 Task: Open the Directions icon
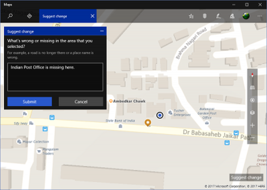pyautogui.click(x=29, y=16)
